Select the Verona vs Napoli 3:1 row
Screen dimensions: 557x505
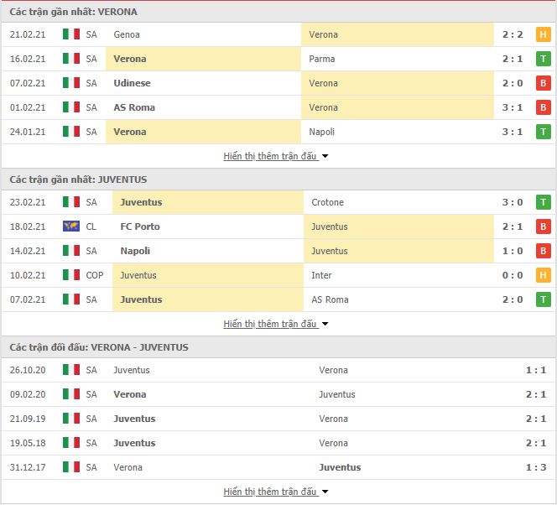[278, 132]
